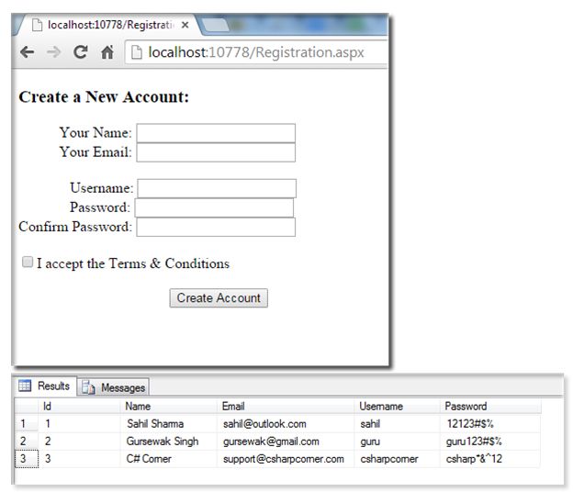Select the csharp*&^12 password cell
Viewport: 573px width, 492px height.
490,459
